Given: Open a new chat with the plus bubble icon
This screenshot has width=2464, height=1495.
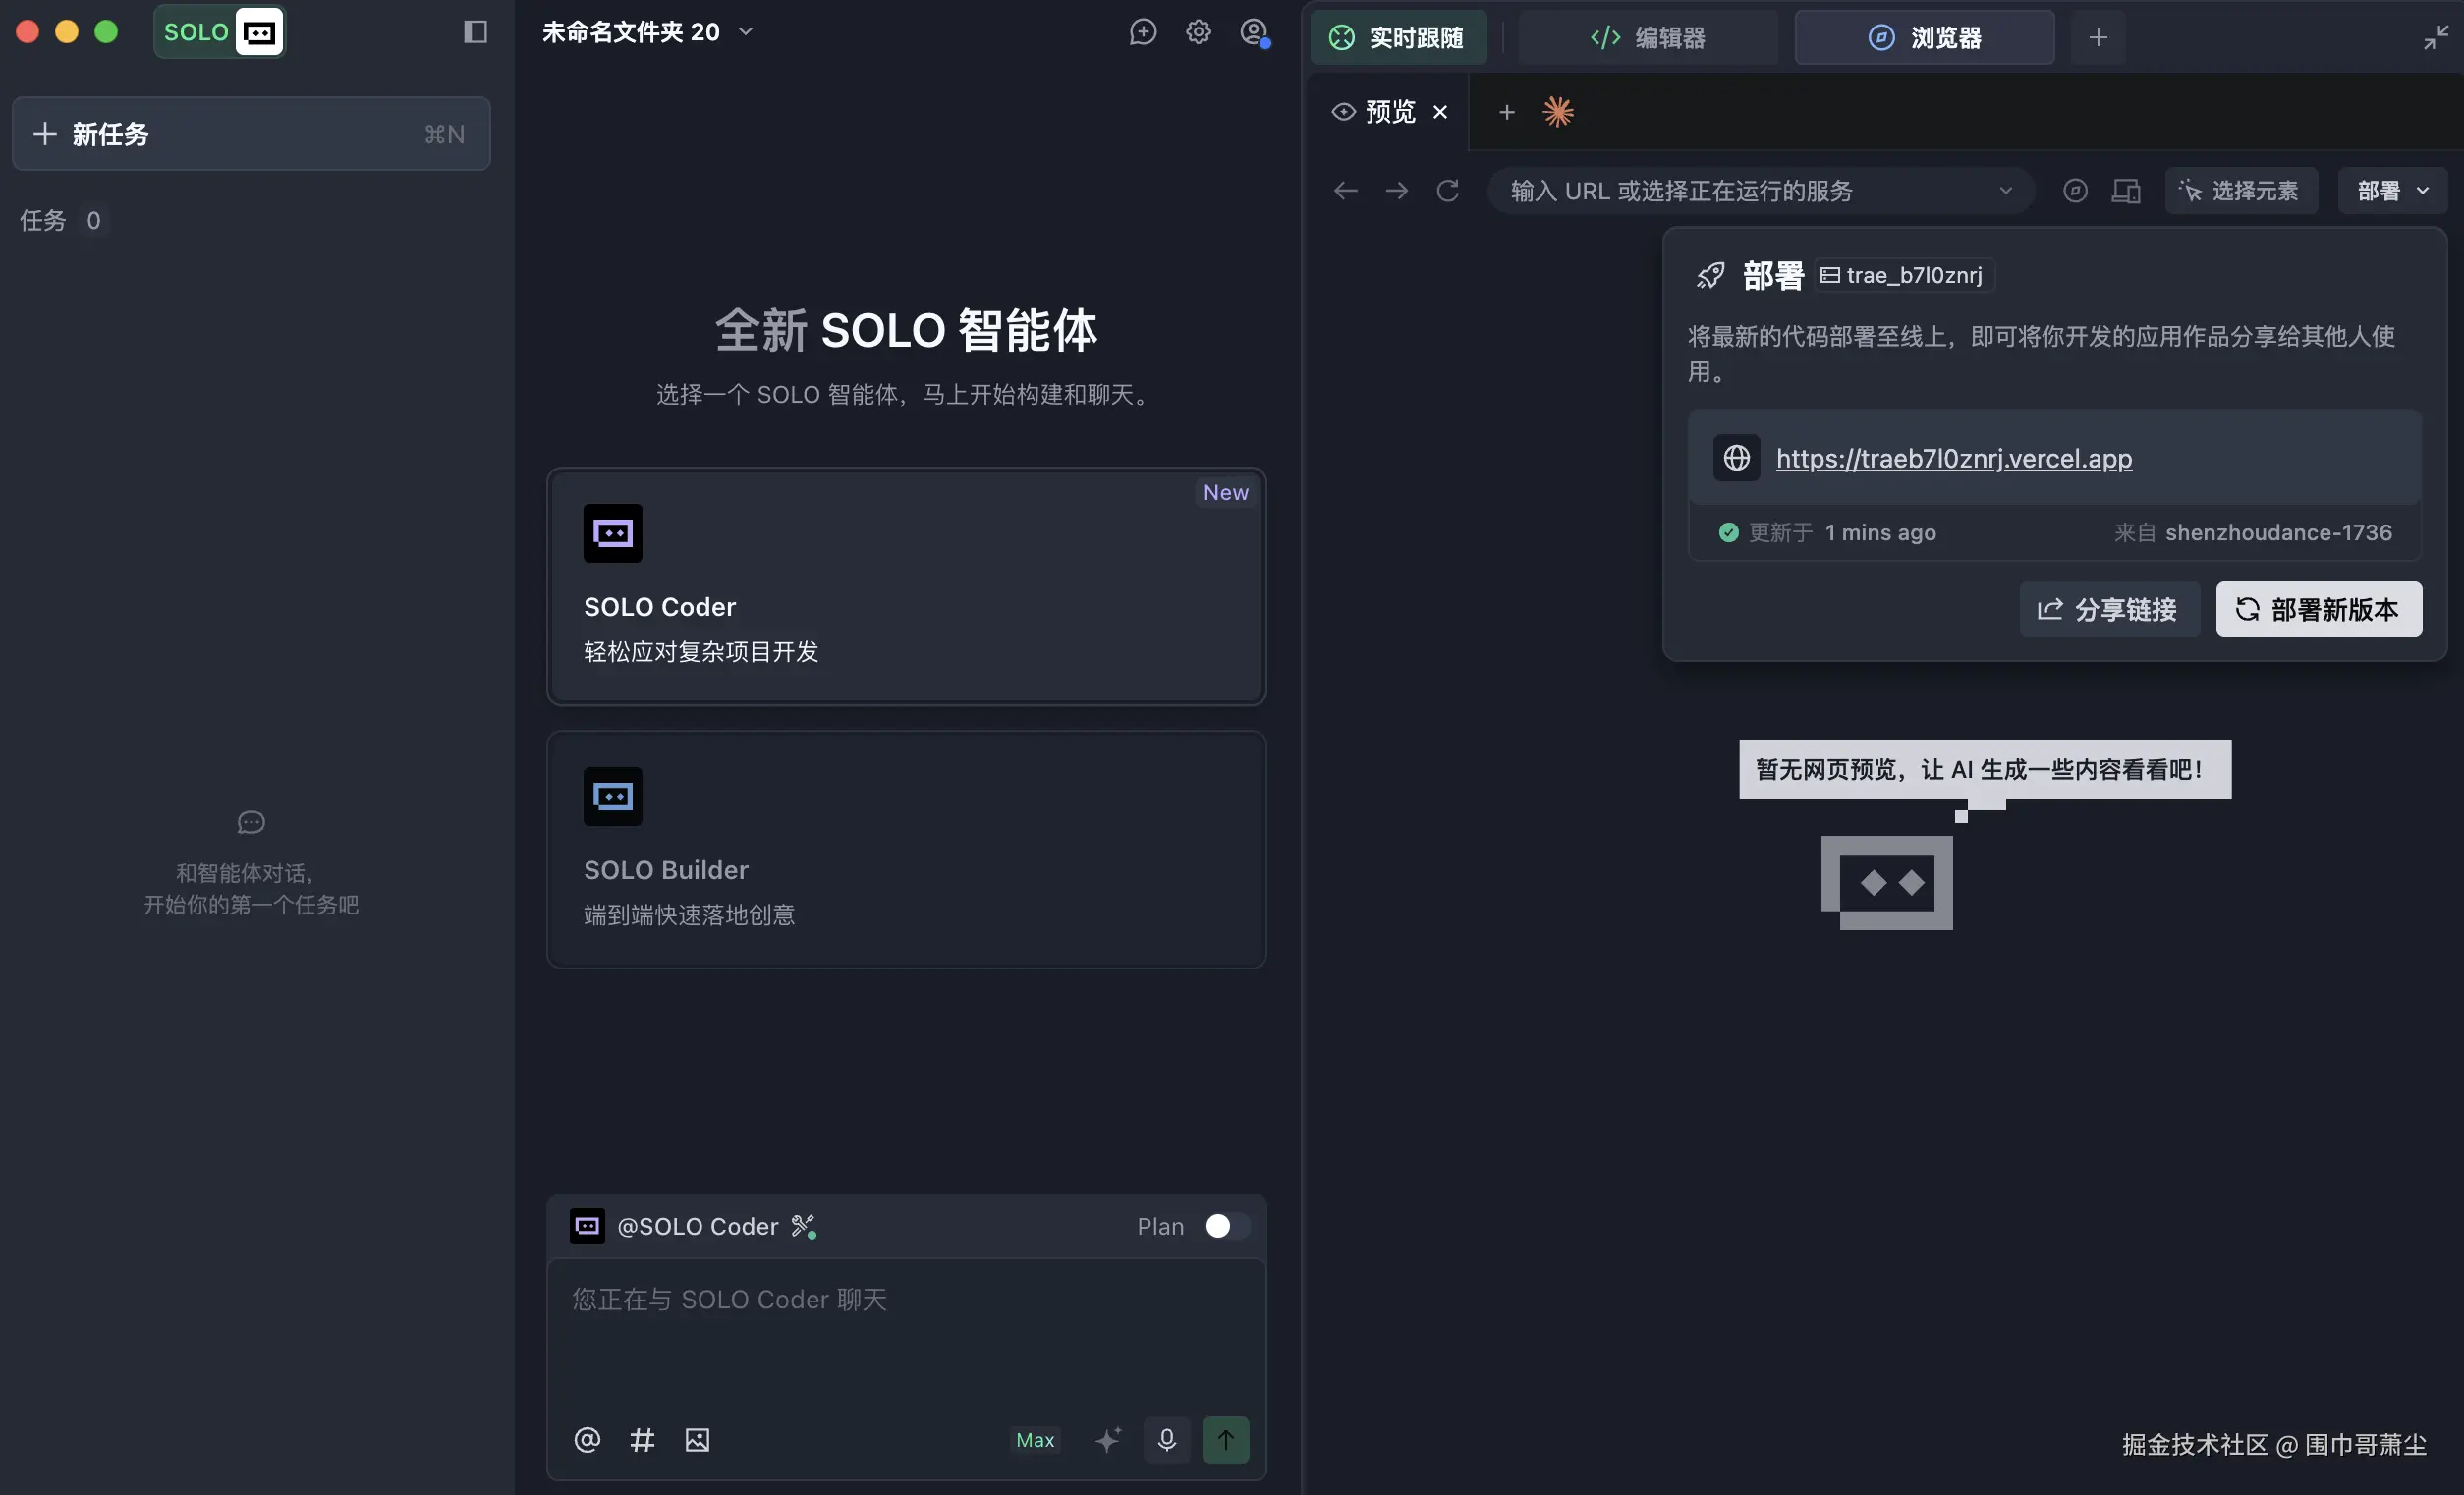Looking at the screenshot, I should tap(1143, 31).
